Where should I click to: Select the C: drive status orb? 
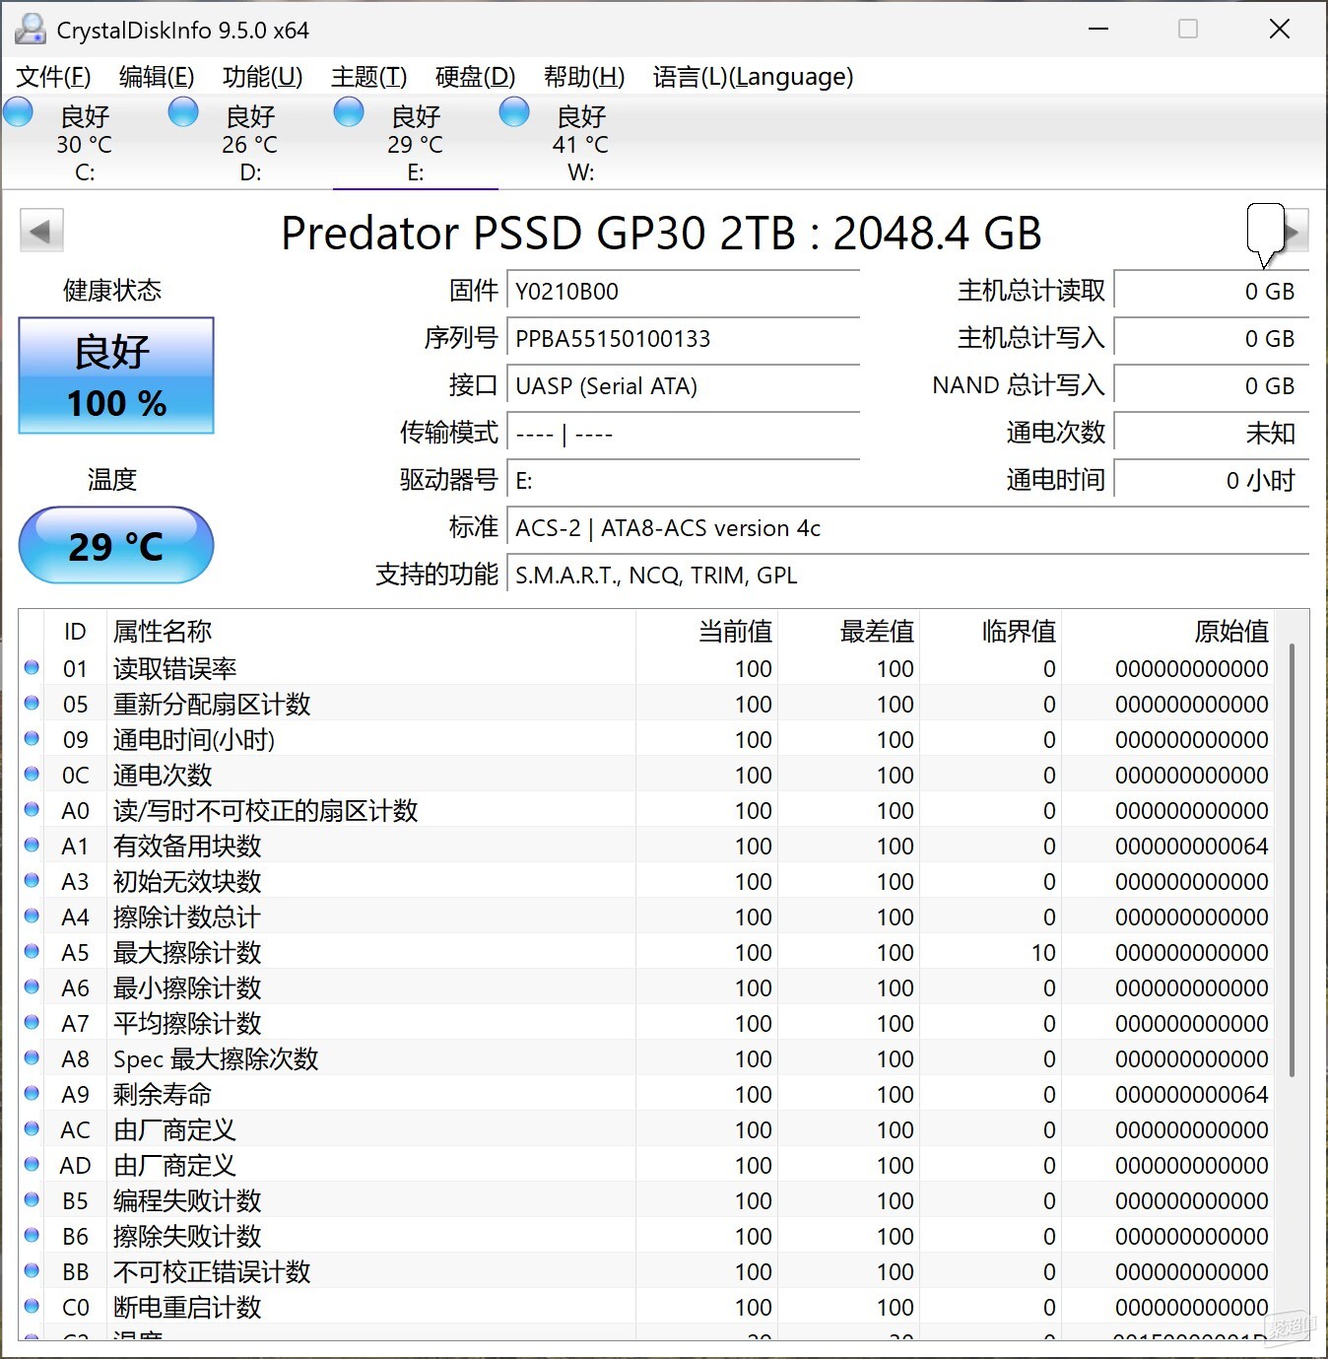pyautogui.click(x=19, y=112)
